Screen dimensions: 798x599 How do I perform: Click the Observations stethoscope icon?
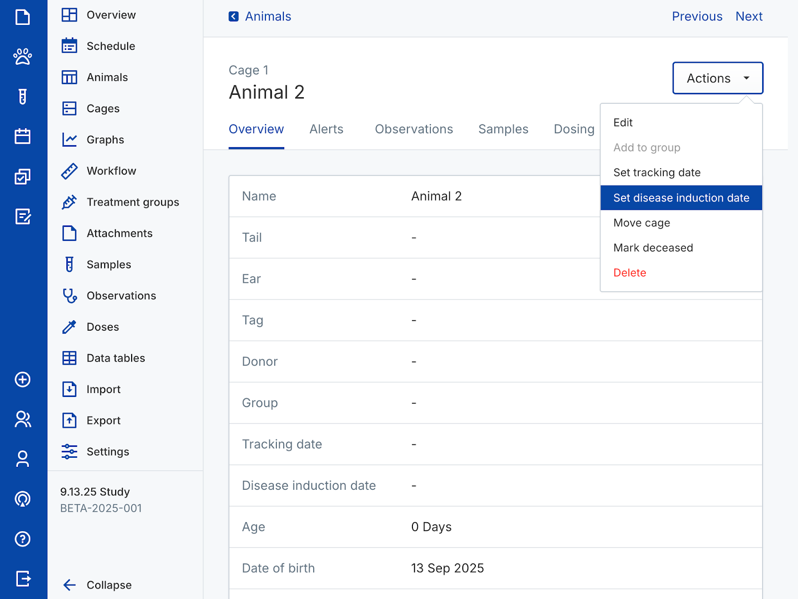click(x=69, y=296)
